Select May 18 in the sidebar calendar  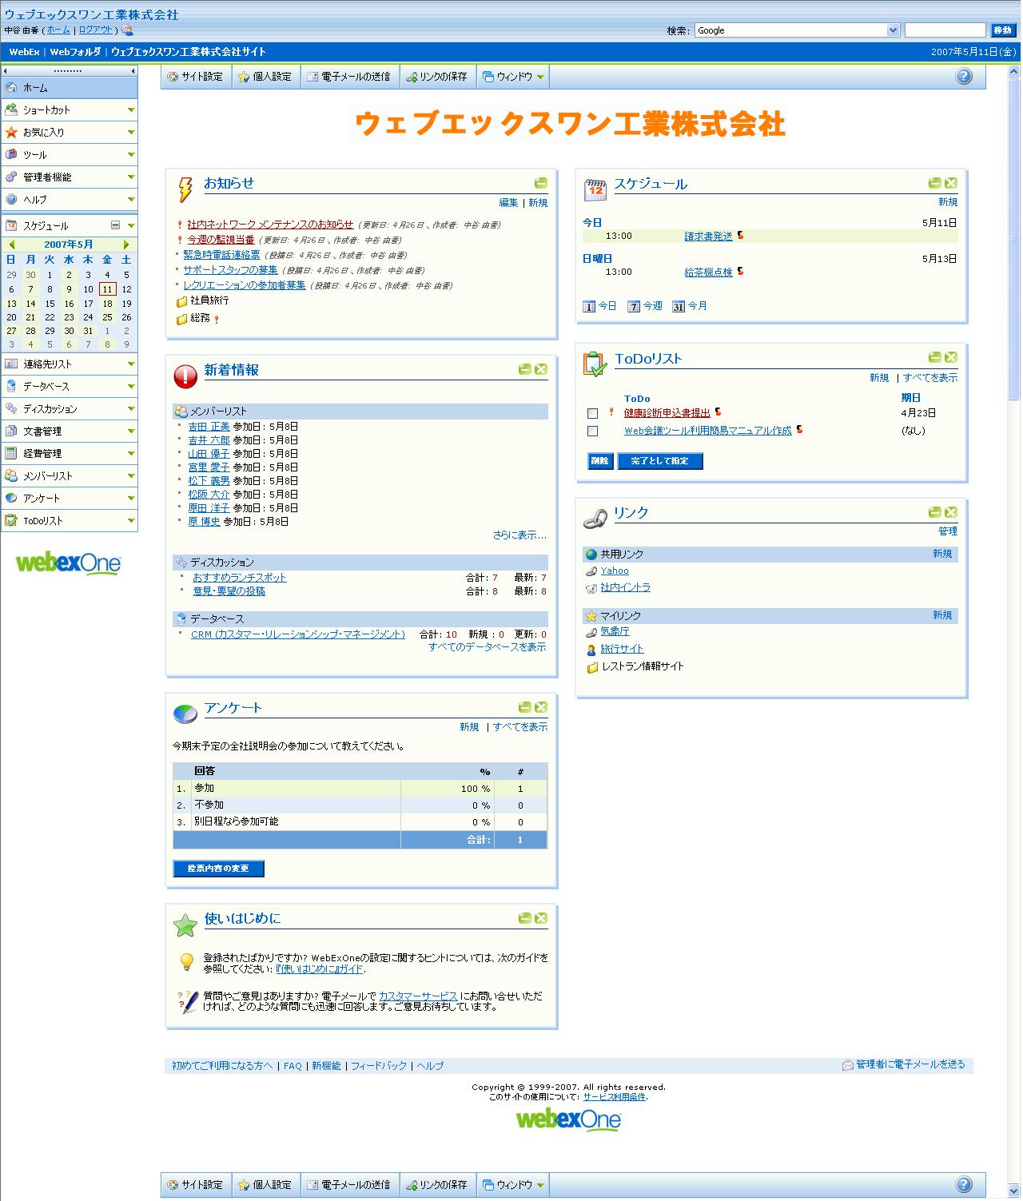coord(107,304)
